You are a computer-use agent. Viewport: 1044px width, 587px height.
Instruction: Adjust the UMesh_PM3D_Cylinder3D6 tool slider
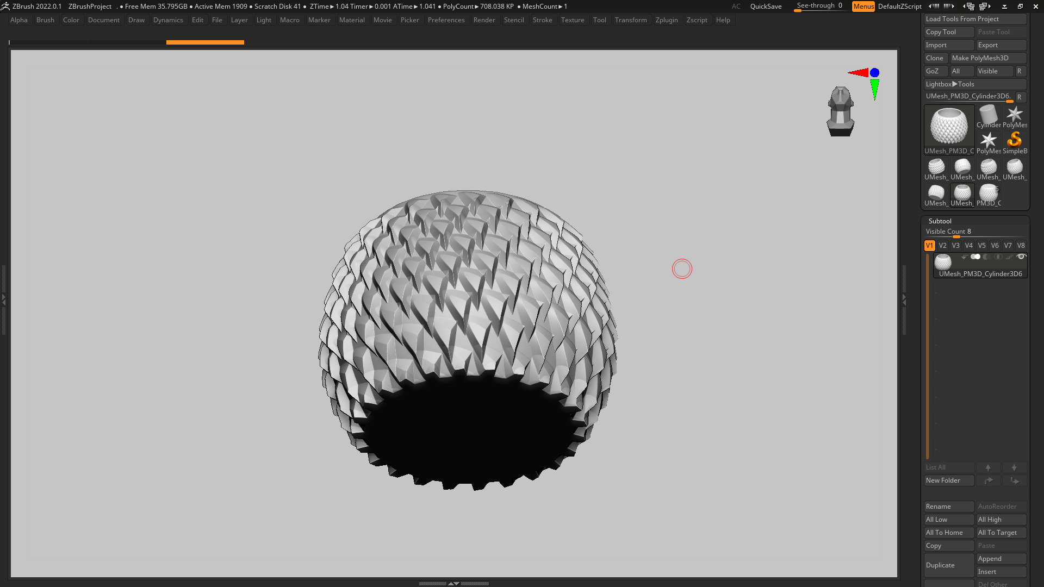click(968, 97)
